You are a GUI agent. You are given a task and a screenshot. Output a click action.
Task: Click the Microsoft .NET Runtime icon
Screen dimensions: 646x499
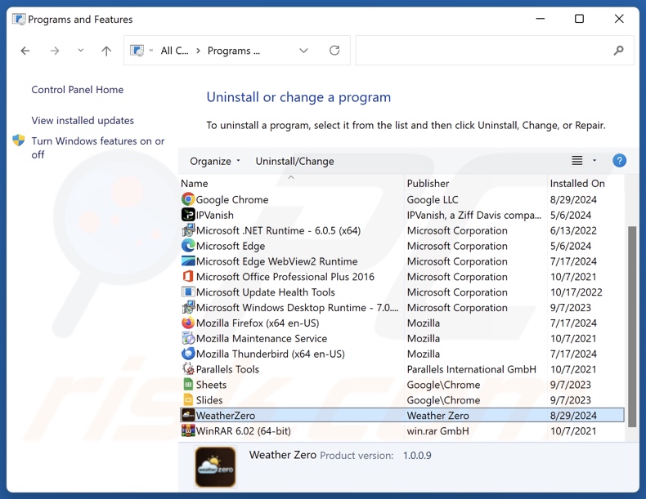click(x=188, y=230)
